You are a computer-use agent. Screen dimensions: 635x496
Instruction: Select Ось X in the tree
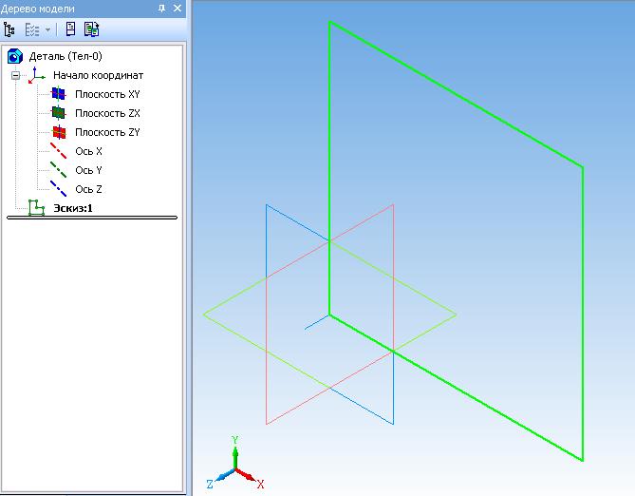point(88,151)
